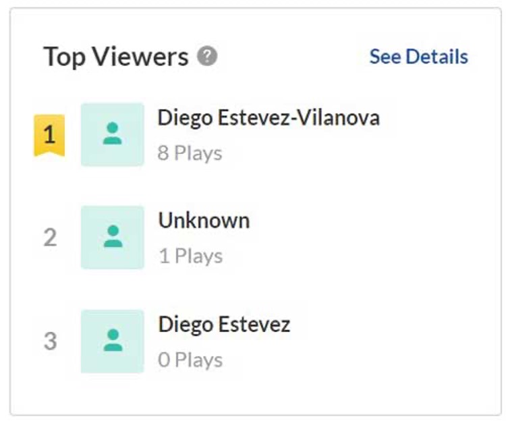The height and width of the screenshot is (421, 506).
Task: Click the yellow ribbon on first place
Action: (x=49, y=135)
